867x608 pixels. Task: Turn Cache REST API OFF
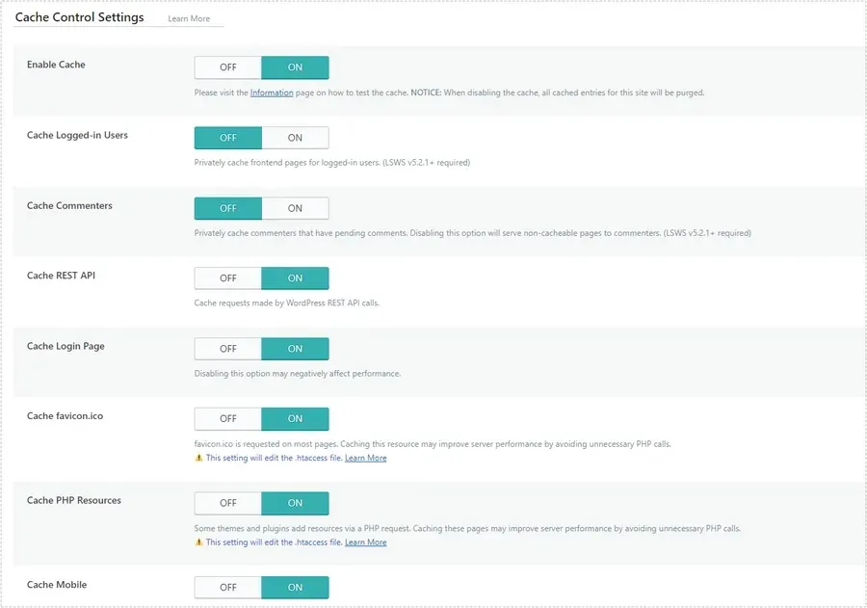pos(227,278)
